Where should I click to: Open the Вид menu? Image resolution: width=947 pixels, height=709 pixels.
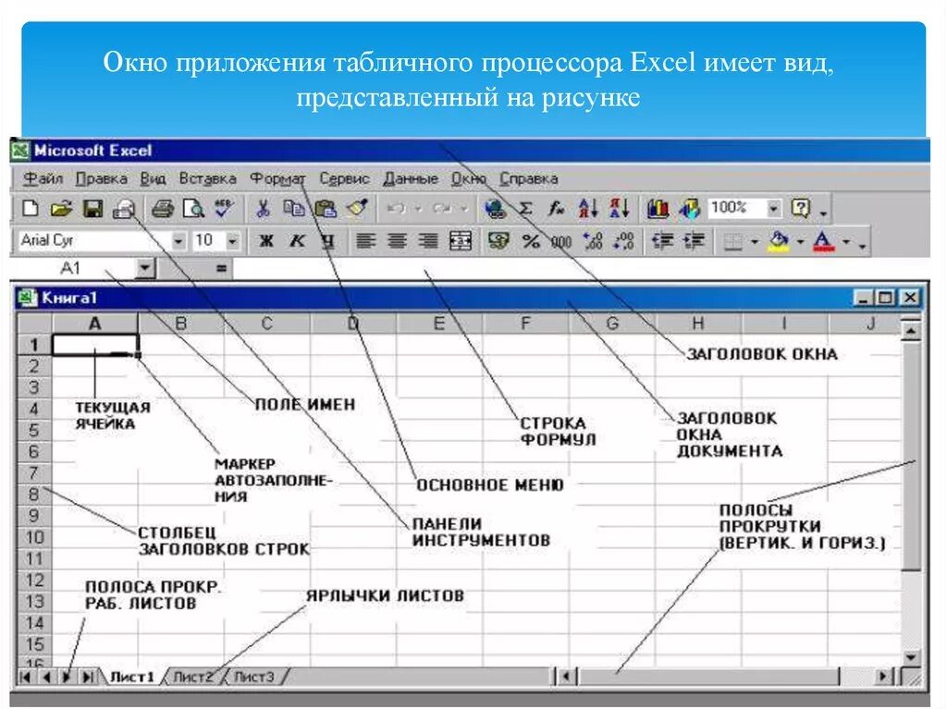(153, 178)
